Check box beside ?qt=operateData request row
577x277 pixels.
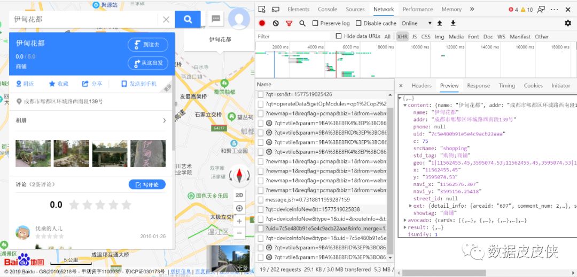click(x=261, y=104)
